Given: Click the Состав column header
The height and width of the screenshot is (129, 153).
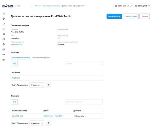Looking at the screenshot, I should (46, 111).
